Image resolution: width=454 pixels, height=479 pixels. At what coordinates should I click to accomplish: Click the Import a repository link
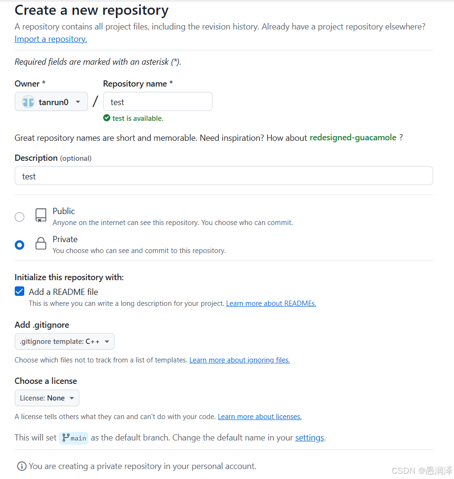51,39
